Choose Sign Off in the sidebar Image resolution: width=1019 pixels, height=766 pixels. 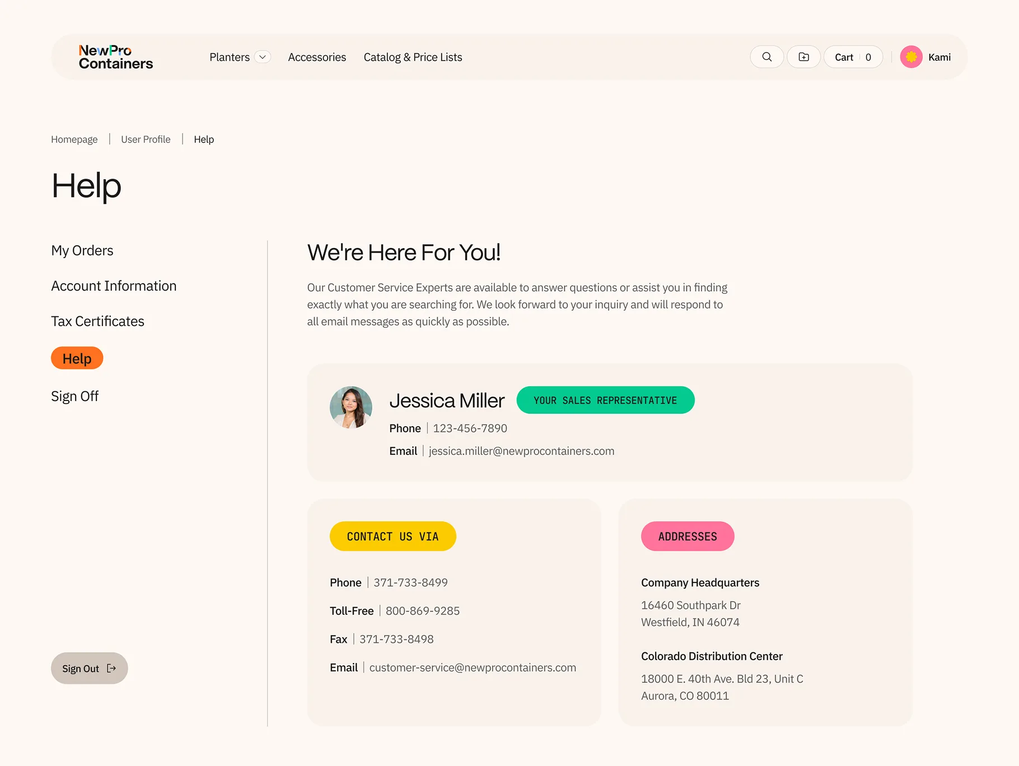tap(74, 396)
